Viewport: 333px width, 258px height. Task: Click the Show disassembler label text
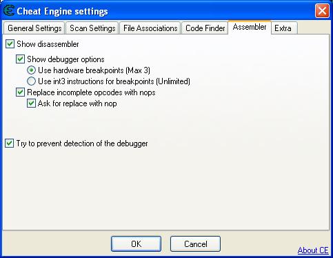click(48, 44)
